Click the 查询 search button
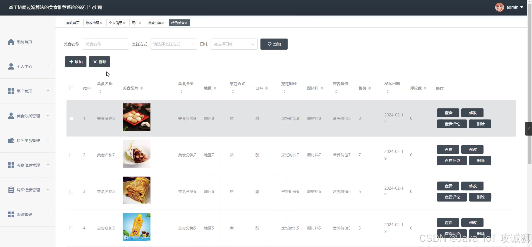This screenshot has width=532, height=247. coord(274,44)
